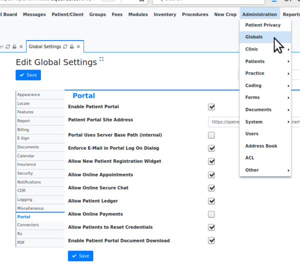Open the Groups menu
Screen dimensions: 300x271
coord(97,15)
